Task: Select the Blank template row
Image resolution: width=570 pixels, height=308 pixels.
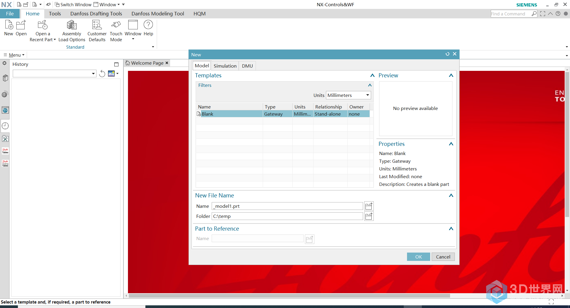Action: click(283, 114)
